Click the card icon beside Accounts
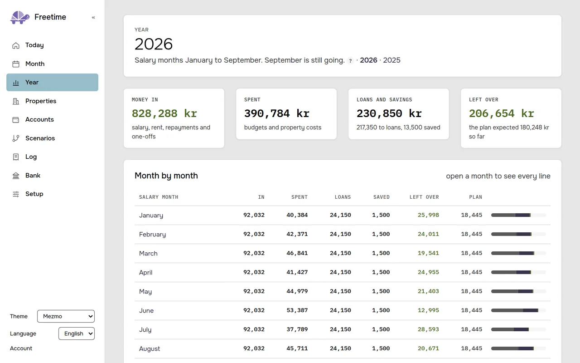The height and width of the screenshot is (363, 580). pos(16,120)
